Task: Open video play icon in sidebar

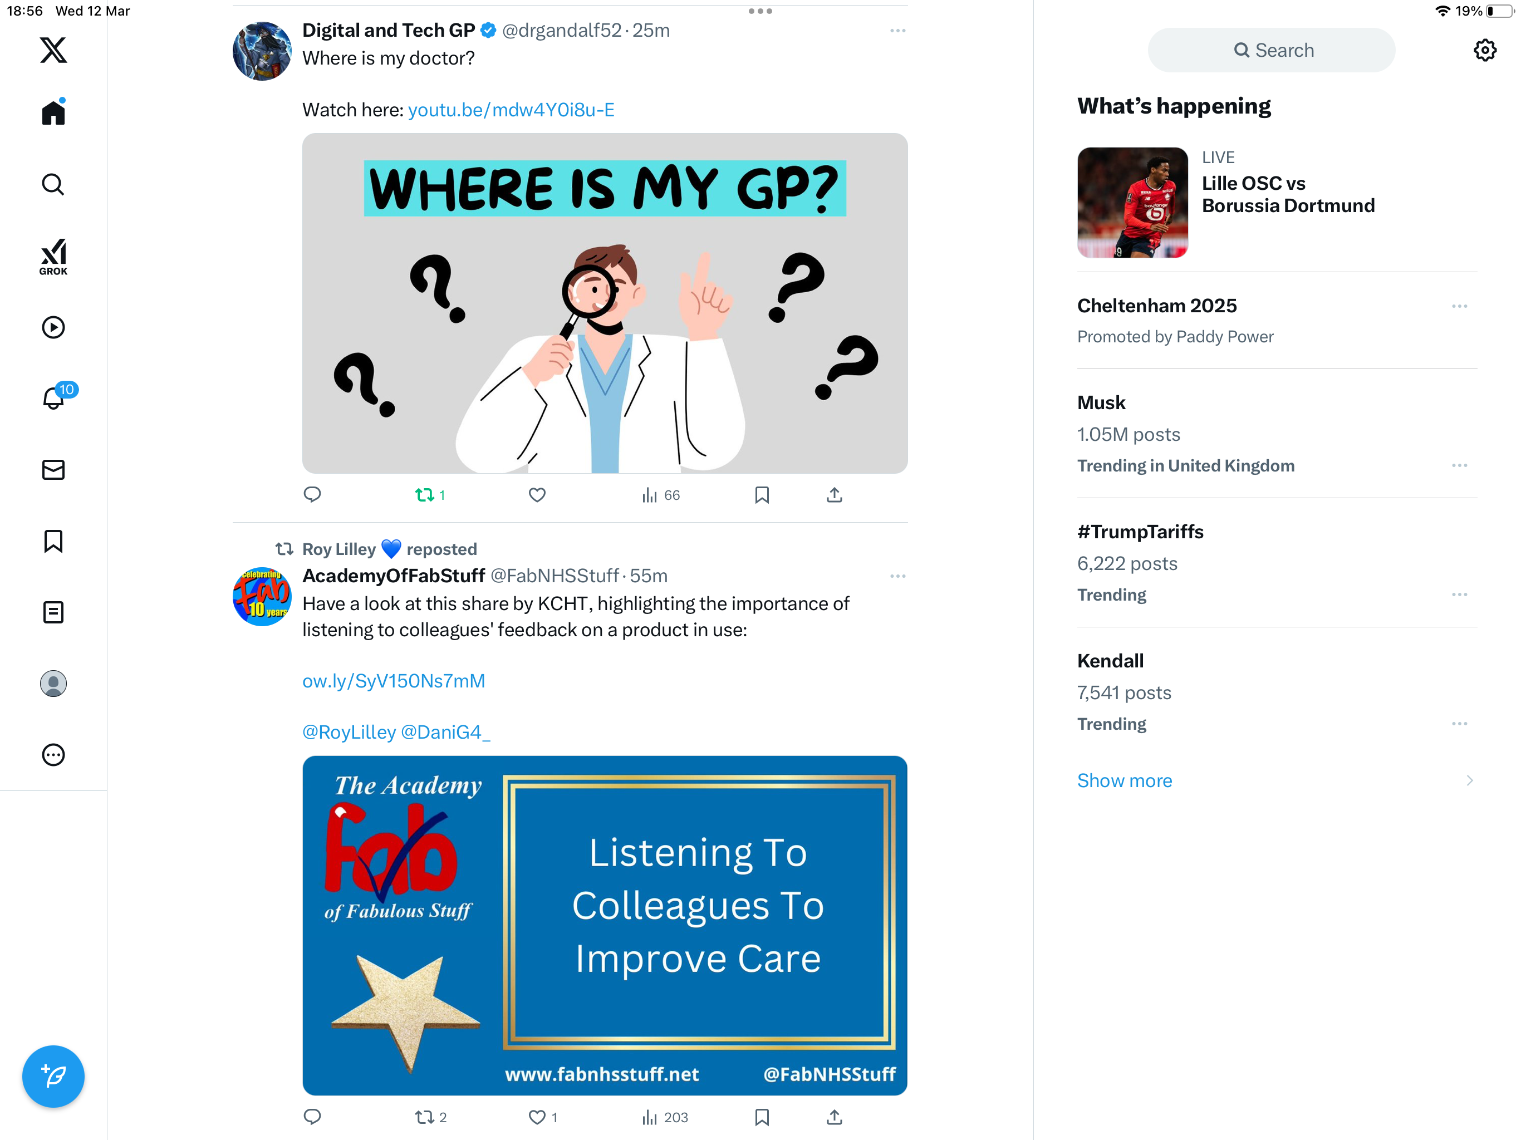Action: coord(53,327)
